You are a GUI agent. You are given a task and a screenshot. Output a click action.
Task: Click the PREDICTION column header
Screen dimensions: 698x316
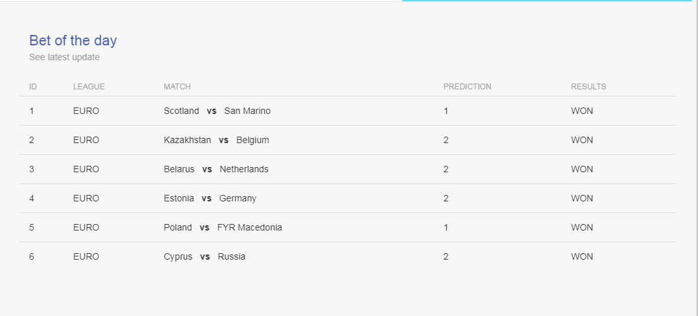467,86
